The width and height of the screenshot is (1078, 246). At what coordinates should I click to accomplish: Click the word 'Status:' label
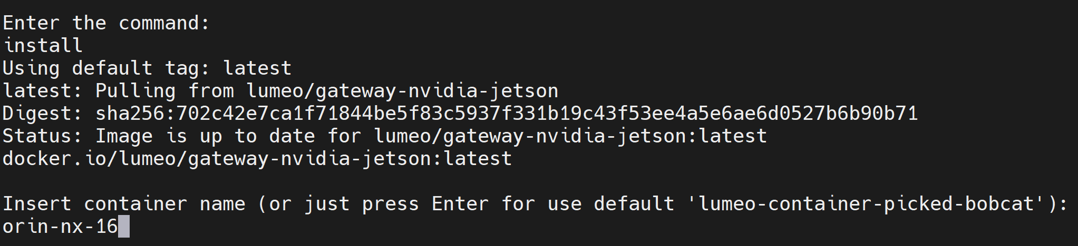point(43,136)
